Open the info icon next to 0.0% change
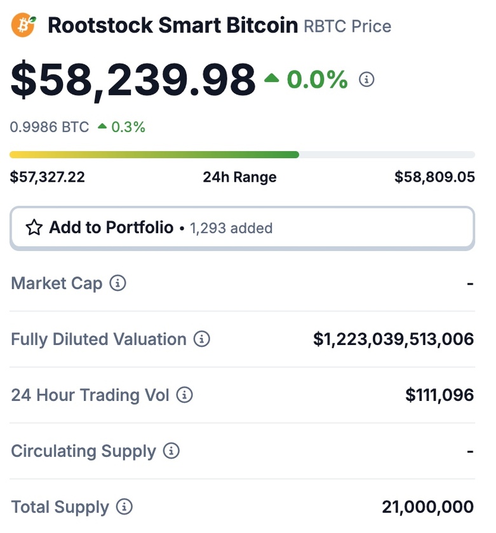Viewport: 496px width, 533px height. tap(366, 79)
